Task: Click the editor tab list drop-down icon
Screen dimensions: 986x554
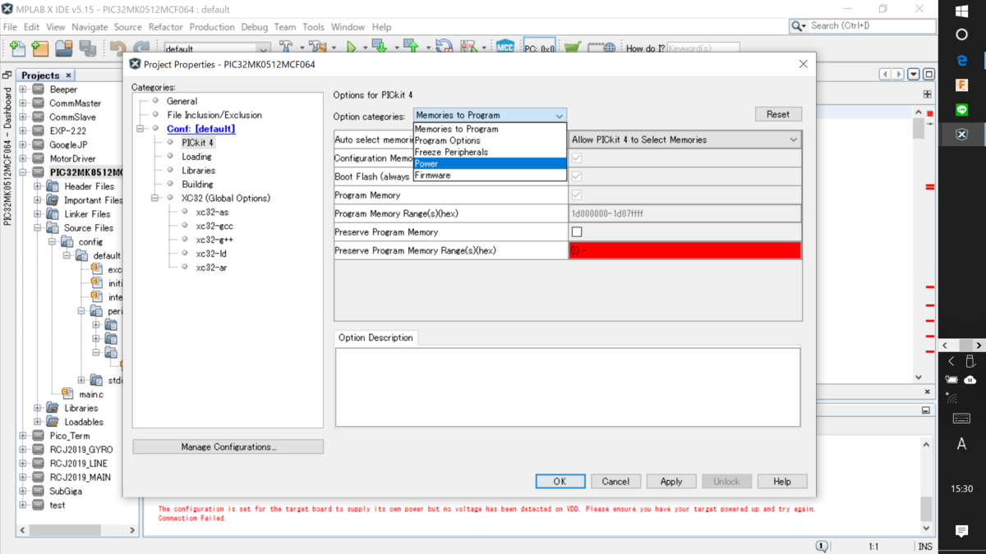Action: (914, 74)
